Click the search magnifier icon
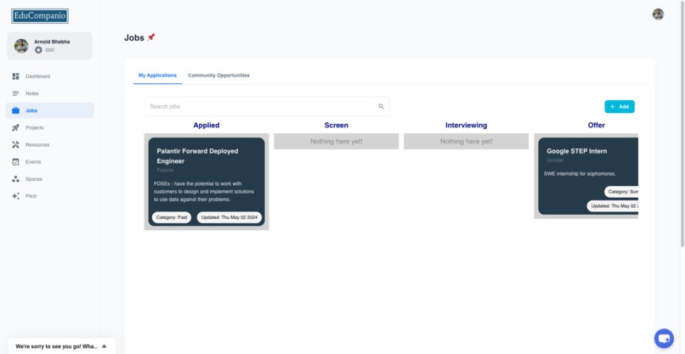Screen dimensions: 685x354 click(381, 106)
